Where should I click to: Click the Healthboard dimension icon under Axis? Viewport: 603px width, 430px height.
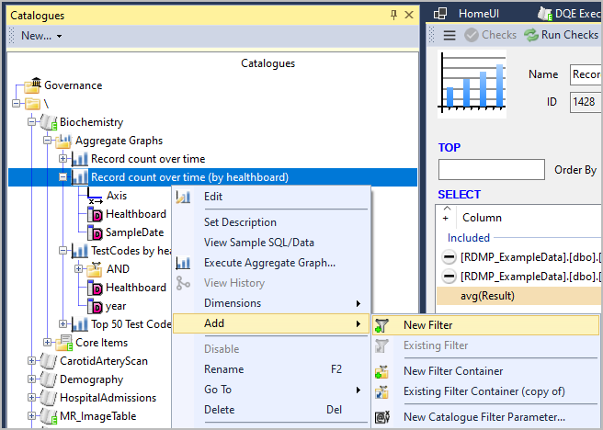(95, 214)
